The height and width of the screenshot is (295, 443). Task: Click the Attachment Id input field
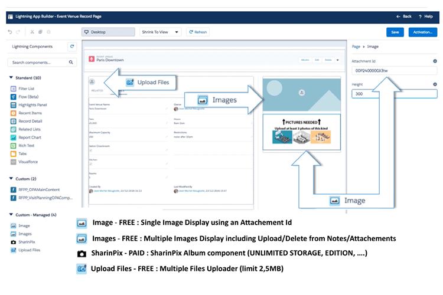point(394,71)
